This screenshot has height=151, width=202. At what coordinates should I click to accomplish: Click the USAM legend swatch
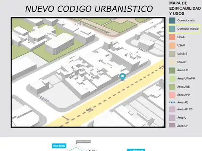(x=172, y=45)
